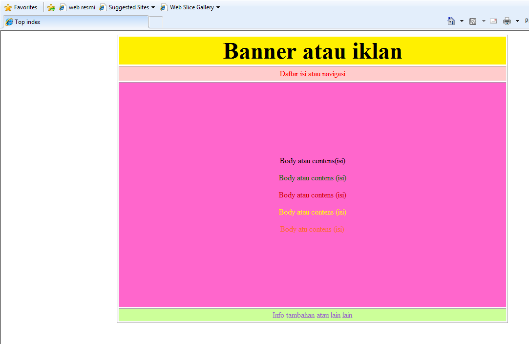
Task: Expand the Suggested Sites dropdown arrow
Action: (153, 7)
